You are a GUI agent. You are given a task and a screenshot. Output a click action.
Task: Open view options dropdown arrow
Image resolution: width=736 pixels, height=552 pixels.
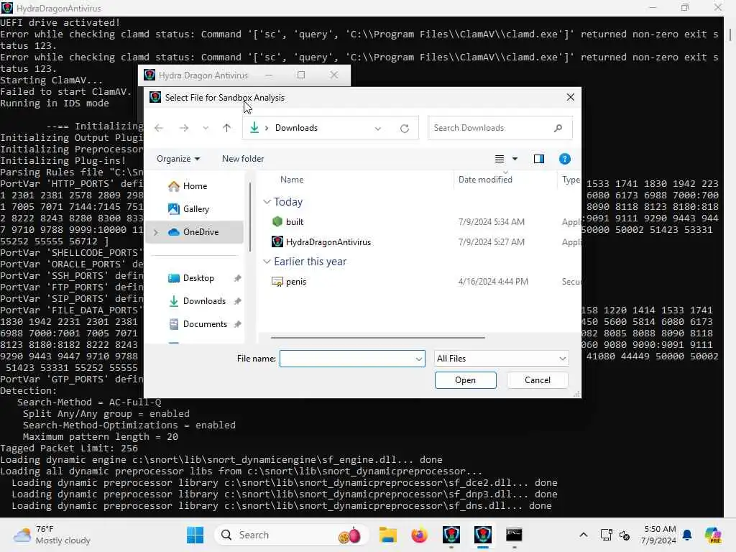(x=515, y=159)
